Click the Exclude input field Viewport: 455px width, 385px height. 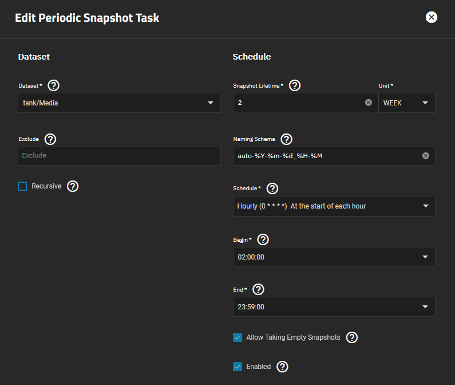click(119, 156)
